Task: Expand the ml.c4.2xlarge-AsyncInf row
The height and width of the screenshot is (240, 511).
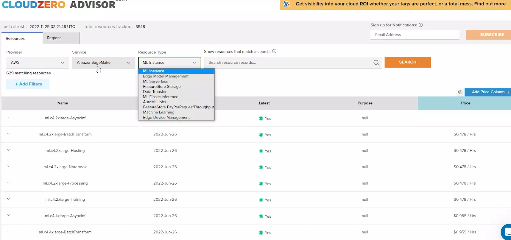Action: pyautogui.click(x=8, y=118)
